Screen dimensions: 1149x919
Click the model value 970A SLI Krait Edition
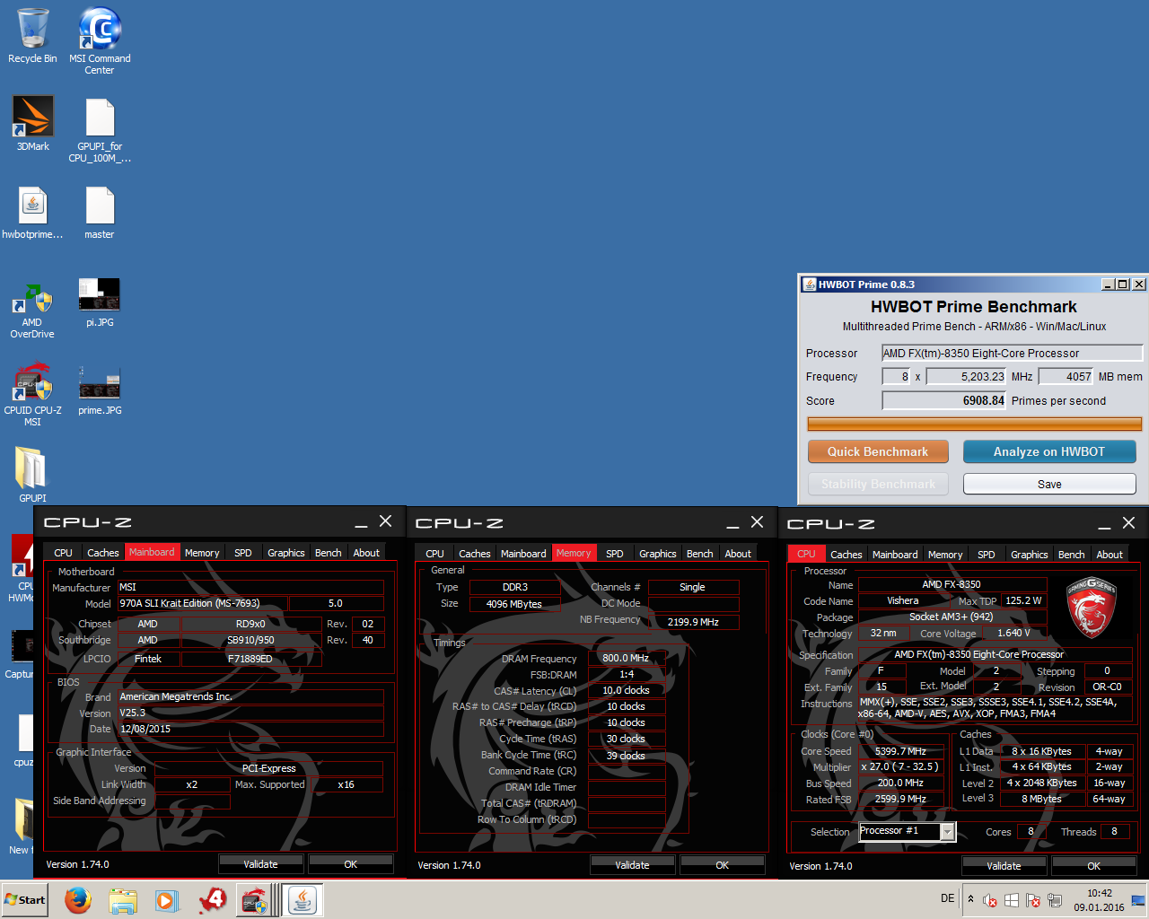(203, 603)
